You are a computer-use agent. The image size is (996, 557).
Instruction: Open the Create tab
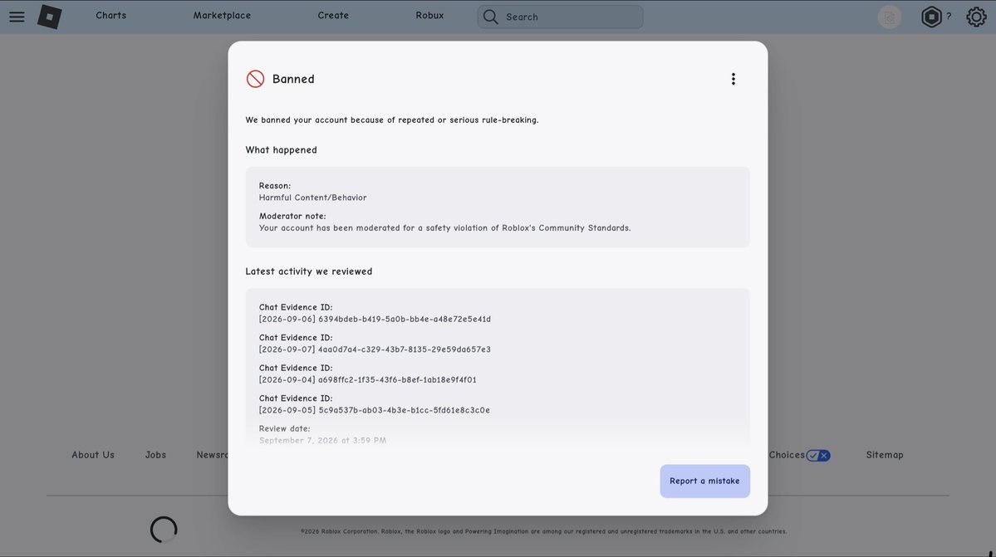coord(333,15)
